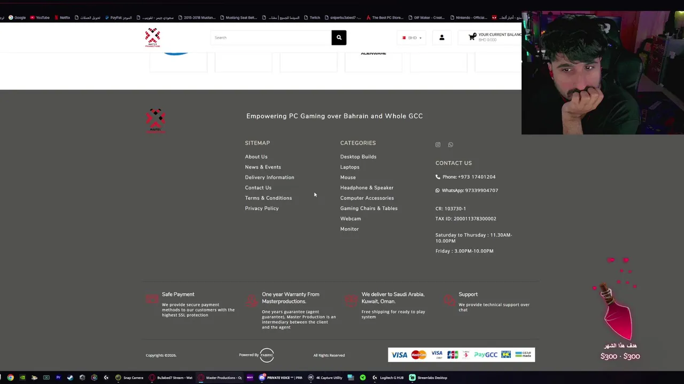Screen dimensions: 684x384
Task: Click the $300 donation goal overlay
Action: click(620, 356)
